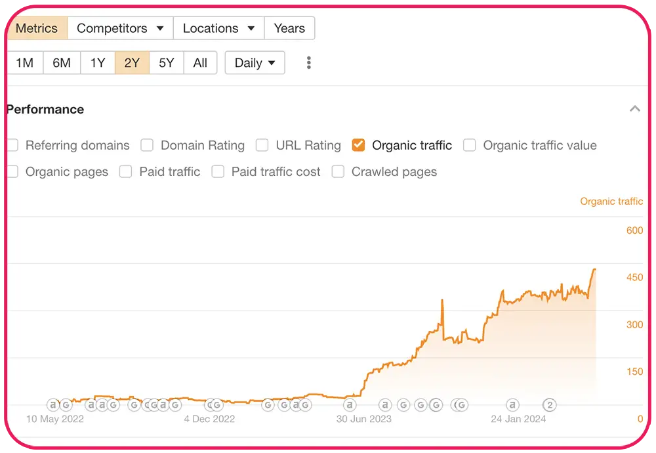This screenshot has width=656, height=453.
Task: Uncheck the Organic traffic checkbox
Action: point(359,145)
